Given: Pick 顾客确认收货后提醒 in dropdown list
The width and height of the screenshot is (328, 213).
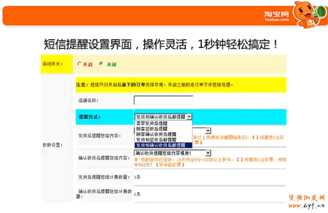Looking at the screenshot, I should click(156, 134).
